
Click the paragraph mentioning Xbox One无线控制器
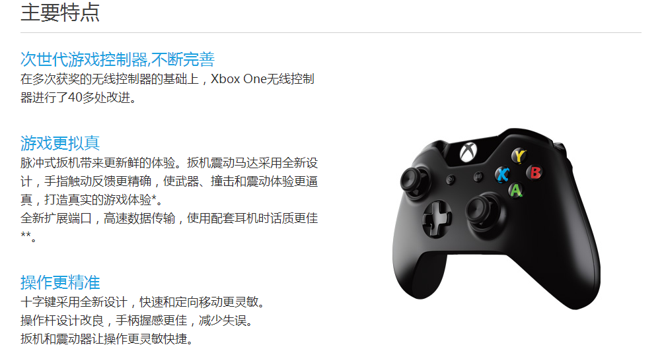point(167,88)
